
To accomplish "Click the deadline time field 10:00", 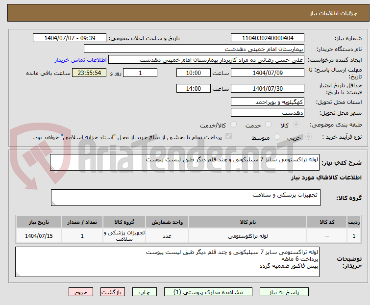I will pyautogui.click(x=193, y=73).
